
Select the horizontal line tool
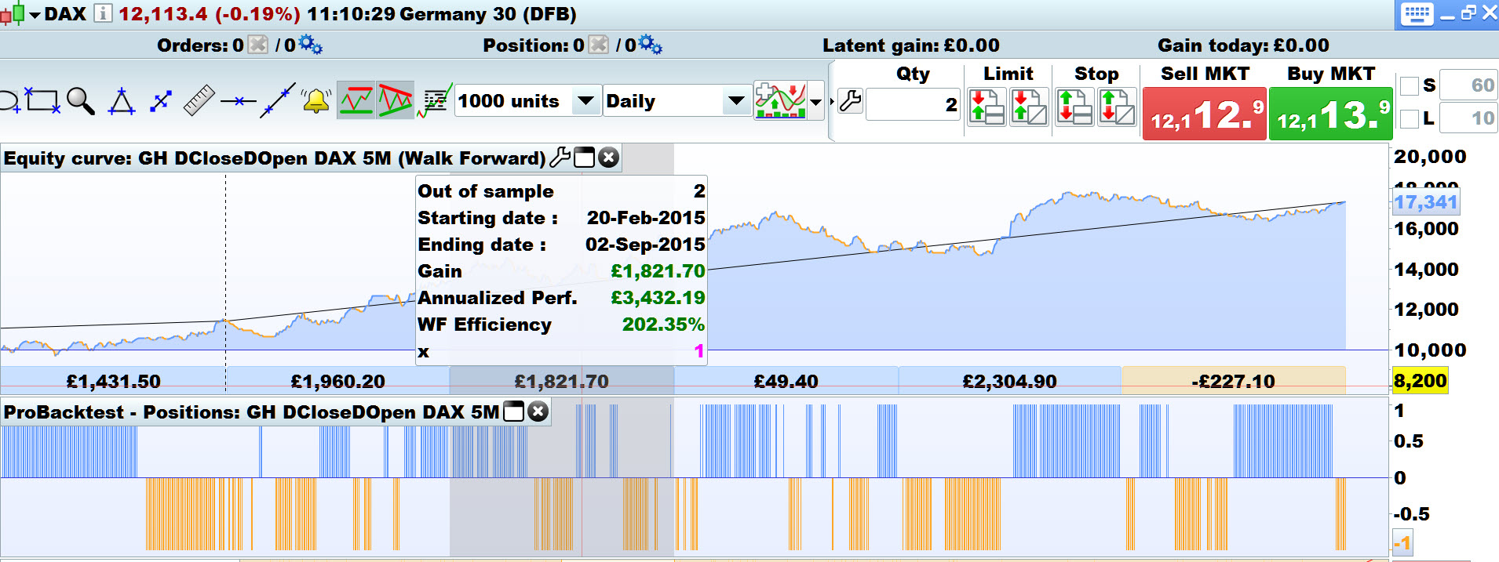[239, 101]
